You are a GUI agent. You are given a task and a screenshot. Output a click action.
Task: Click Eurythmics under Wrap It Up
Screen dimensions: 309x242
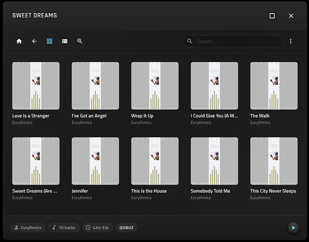(141, 123)
